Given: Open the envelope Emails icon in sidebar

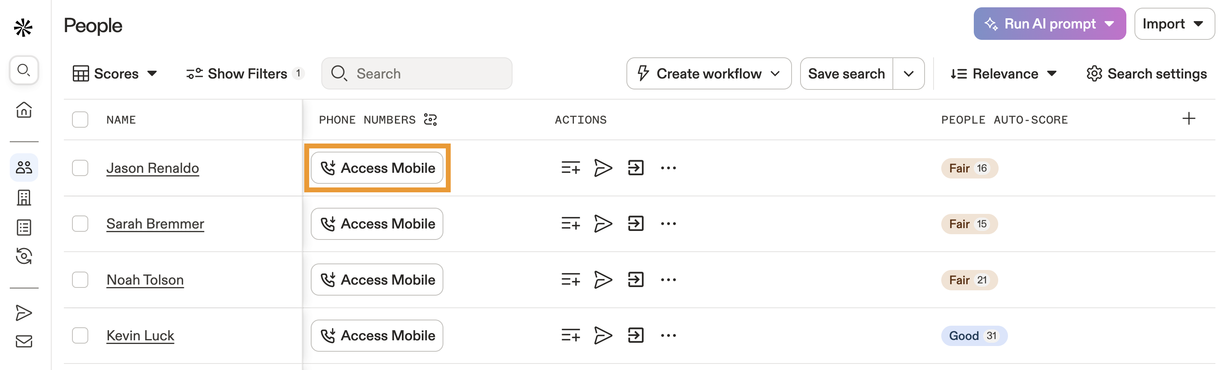Looking at the screenshot, I should coord(24,342).
